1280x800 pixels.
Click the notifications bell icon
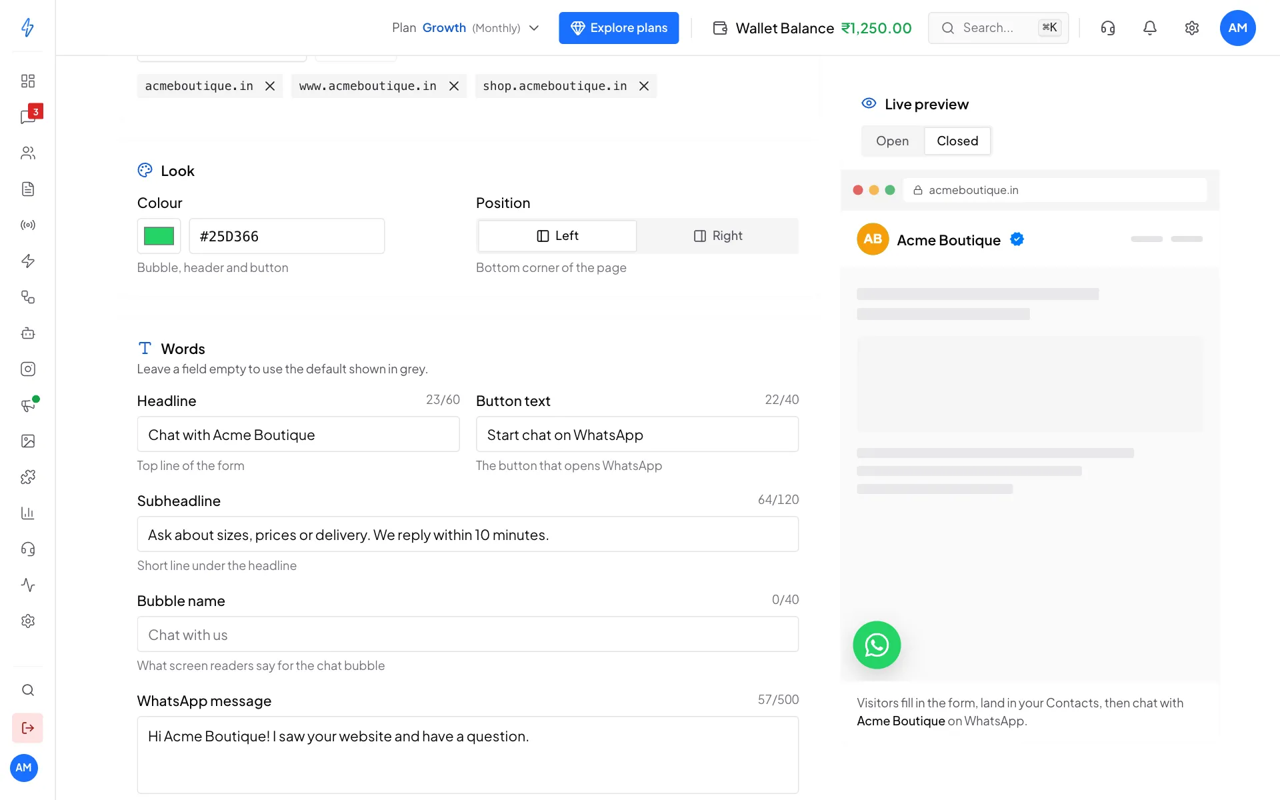[x=1149, y=28]
